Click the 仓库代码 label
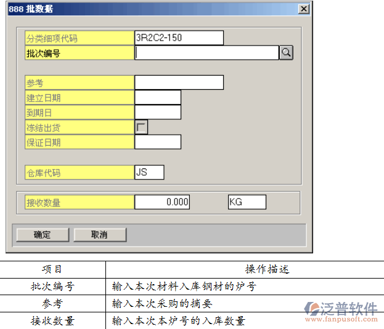Image resolution: width=384 pixels, height=329 pixels. coord(80,172)
